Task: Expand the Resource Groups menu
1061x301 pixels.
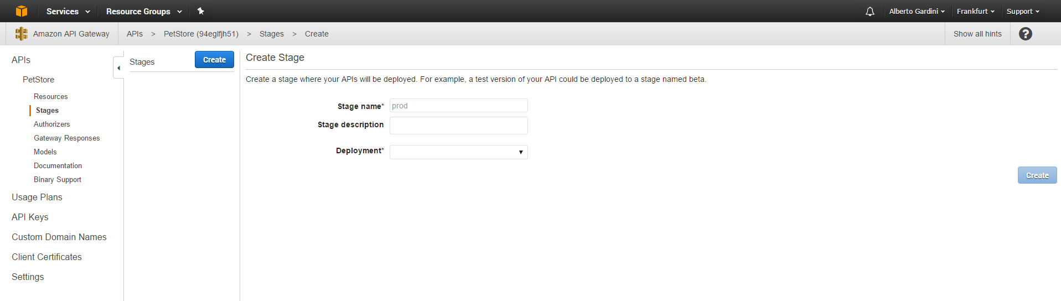Action: point(143,12)
